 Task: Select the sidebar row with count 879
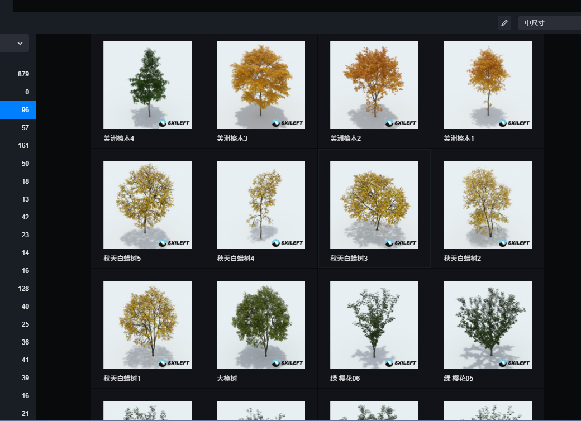pos(18,74)
